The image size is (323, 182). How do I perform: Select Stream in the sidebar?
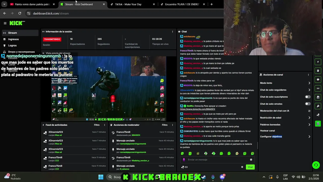coord(20,33)
